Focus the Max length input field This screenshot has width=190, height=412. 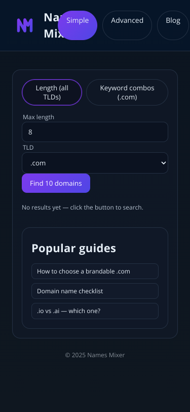tap(95, 132)
